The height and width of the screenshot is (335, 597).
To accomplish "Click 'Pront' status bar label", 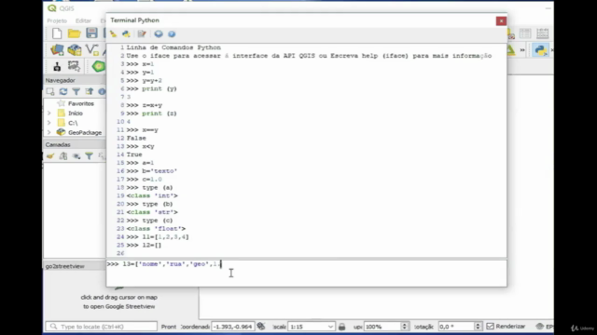I will (169, 327).
